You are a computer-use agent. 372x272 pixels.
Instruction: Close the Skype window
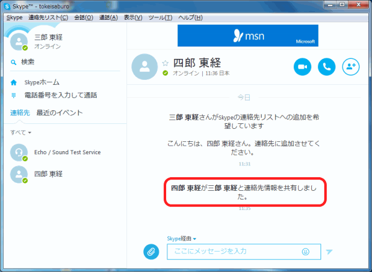(x=358, y=5)
